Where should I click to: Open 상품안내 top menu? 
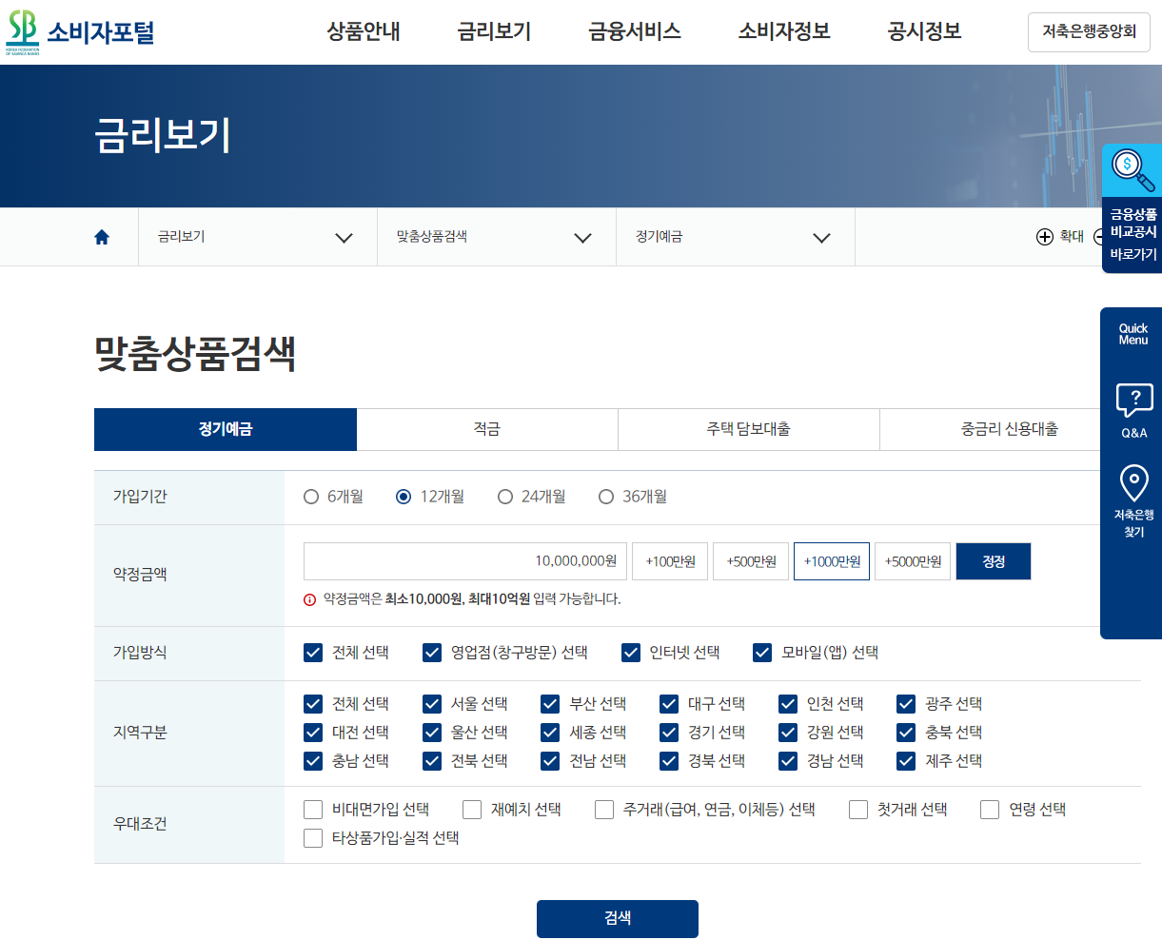[x=364, y=31]
